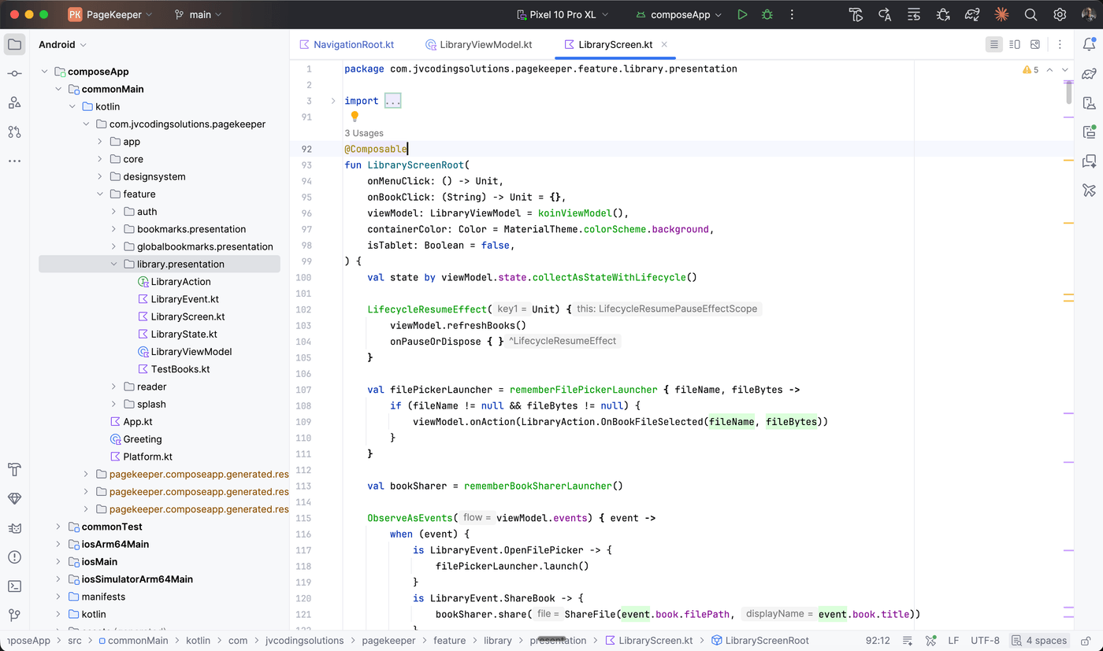Go to next highlighted error arrow
Image resolution: width=1103 pixels, height=651 pixels.
pyautogui.click(x=1066, y=69)
